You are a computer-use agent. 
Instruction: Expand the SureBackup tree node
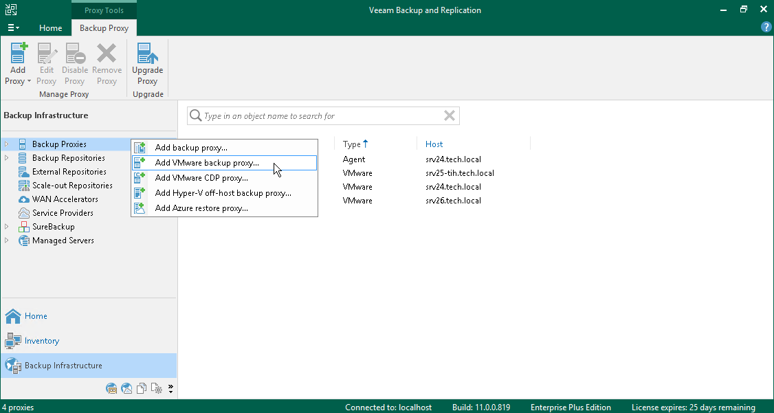click(x=7, y=227)
